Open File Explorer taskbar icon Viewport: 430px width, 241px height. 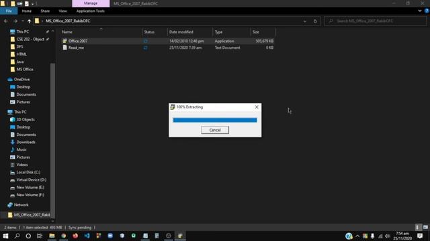52,236
